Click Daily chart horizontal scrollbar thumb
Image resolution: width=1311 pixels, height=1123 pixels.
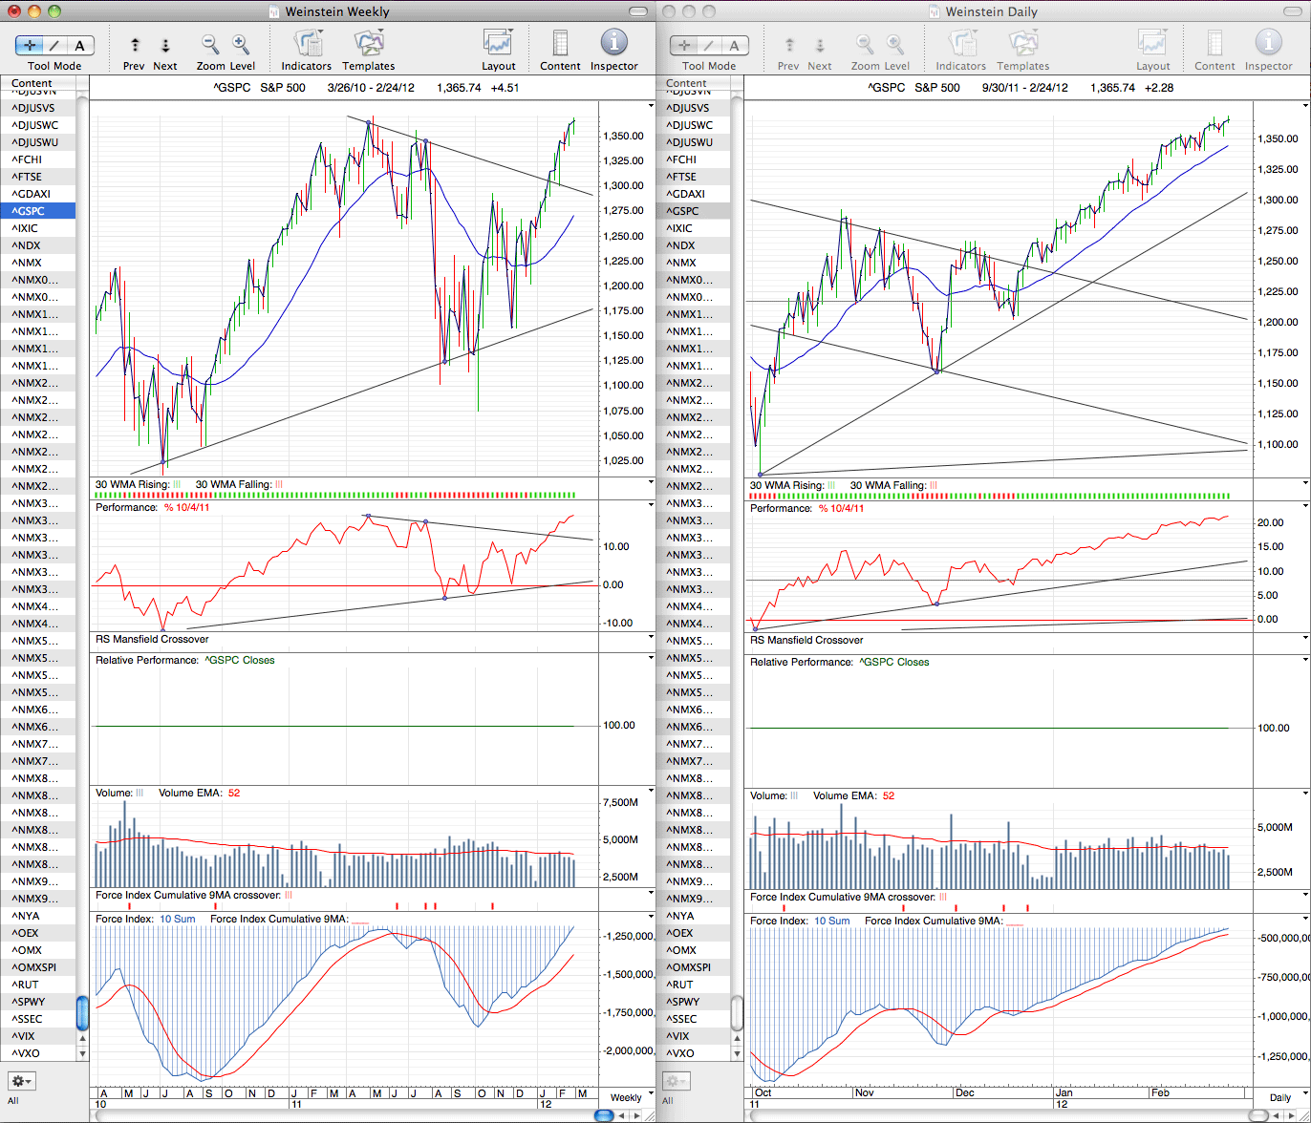pos(1258,1115)
